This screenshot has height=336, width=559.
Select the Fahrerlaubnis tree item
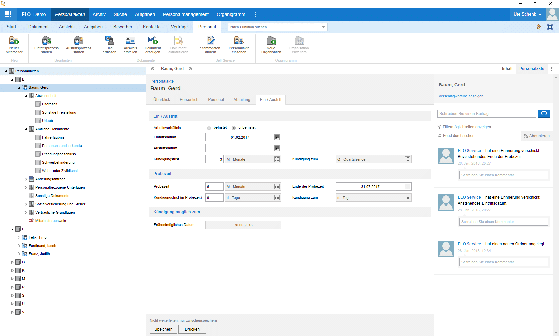point(53,137)
